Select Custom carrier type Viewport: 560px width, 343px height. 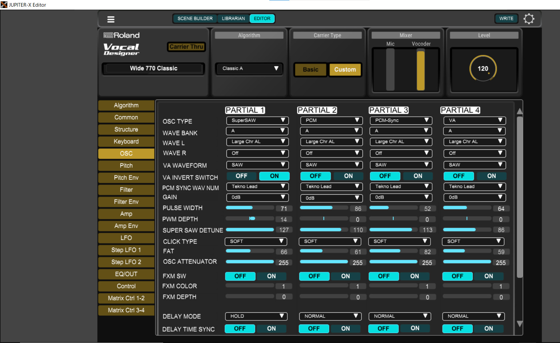(x=345, y=70)
